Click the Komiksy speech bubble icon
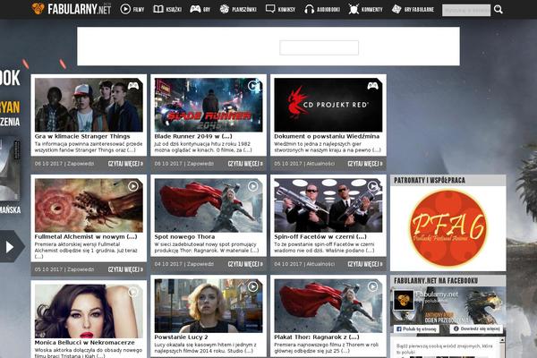The image size is (537, 358). click(270, 9)
